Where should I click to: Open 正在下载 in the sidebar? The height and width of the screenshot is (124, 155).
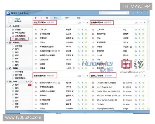pyautogui.click(x=19, y=46)
